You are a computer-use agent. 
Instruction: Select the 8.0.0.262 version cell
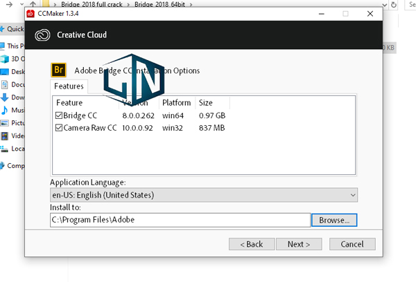(138, 115)
